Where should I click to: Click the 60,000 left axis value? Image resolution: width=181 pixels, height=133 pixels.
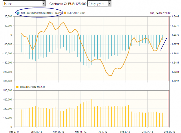click(8, 26)
